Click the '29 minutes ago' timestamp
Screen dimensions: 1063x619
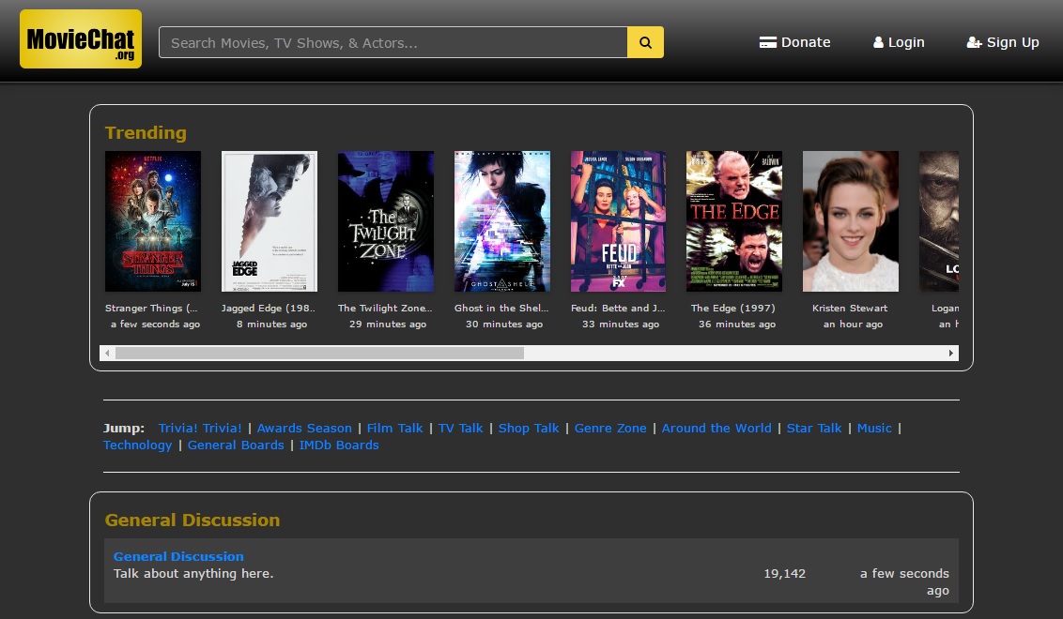(x=388, y=325)
